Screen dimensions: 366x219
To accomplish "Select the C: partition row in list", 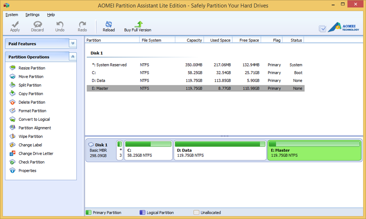I will (x=196, y=73).
